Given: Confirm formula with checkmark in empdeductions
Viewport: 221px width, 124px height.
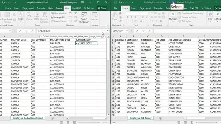Looking at the screenshot, I should [26, 31].
